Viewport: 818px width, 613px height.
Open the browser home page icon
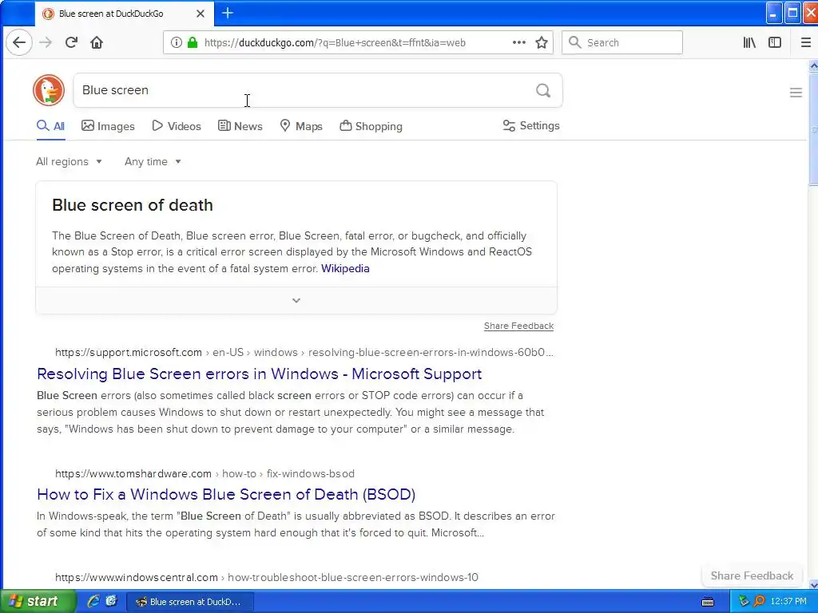coord(97,42)
